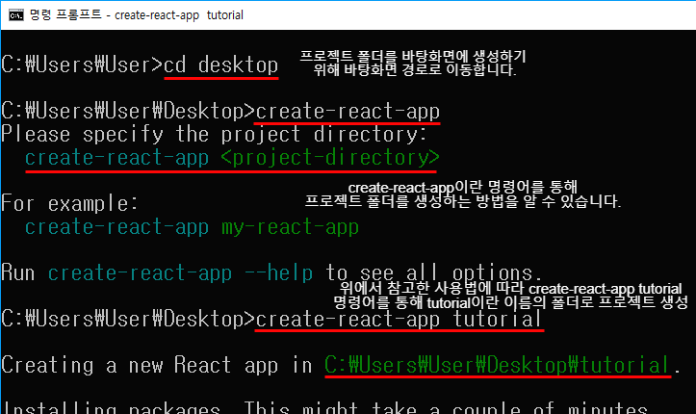The width and height of the screenshot is (696, 414).
Task: Click the 'Creating a new React app in' text
Action: (x=157, y=365)
